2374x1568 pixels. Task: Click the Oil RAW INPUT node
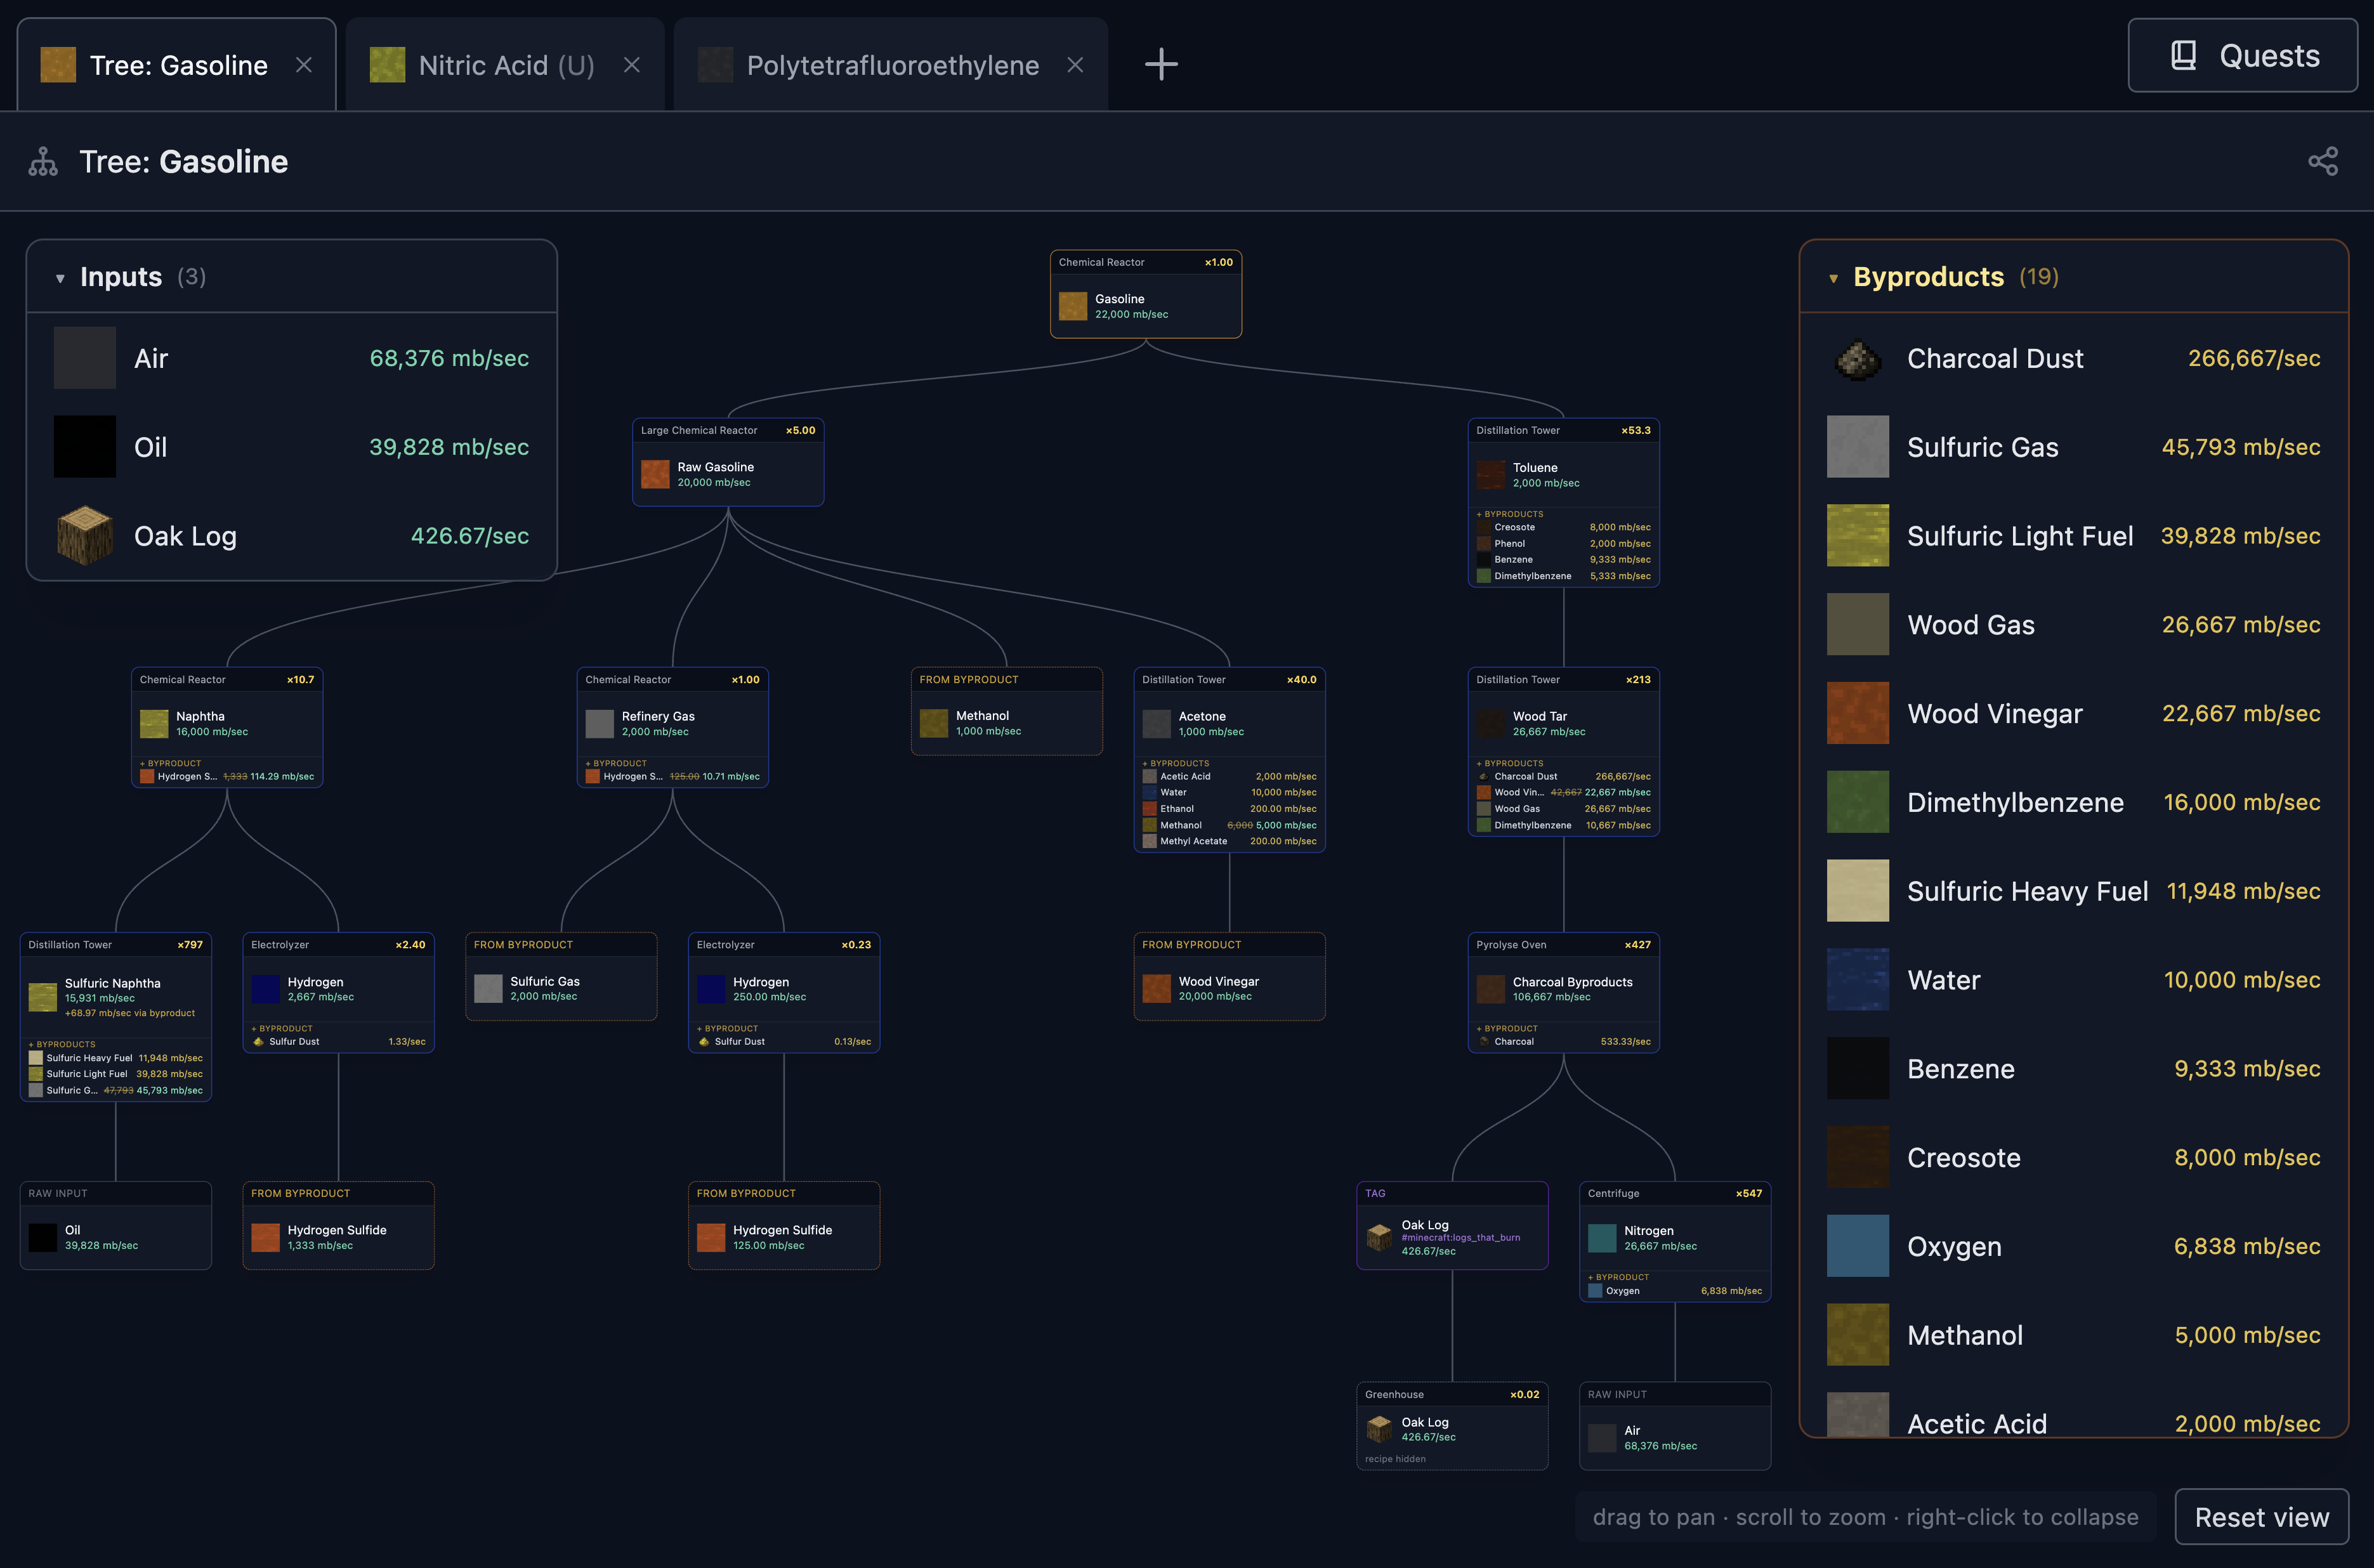click(116, 1225)
